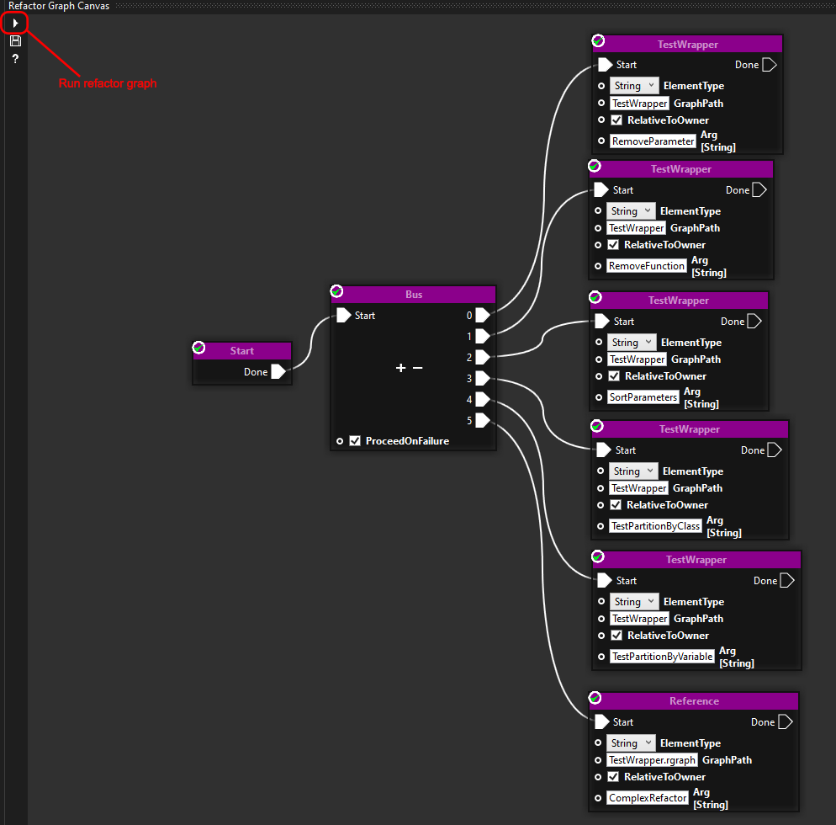Toggle RelativeToOwner in RemoveFunction node
This screenshot has width=836, height=825.
[x=614, y=245]
